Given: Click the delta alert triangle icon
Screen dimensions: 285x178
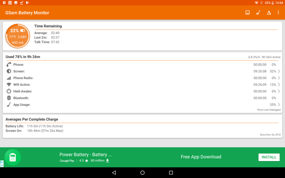Looking at the screenshot, I should (x=269, y=13).
